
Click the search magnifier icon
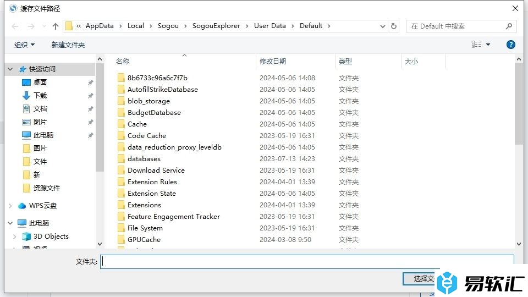pos(509,26)
